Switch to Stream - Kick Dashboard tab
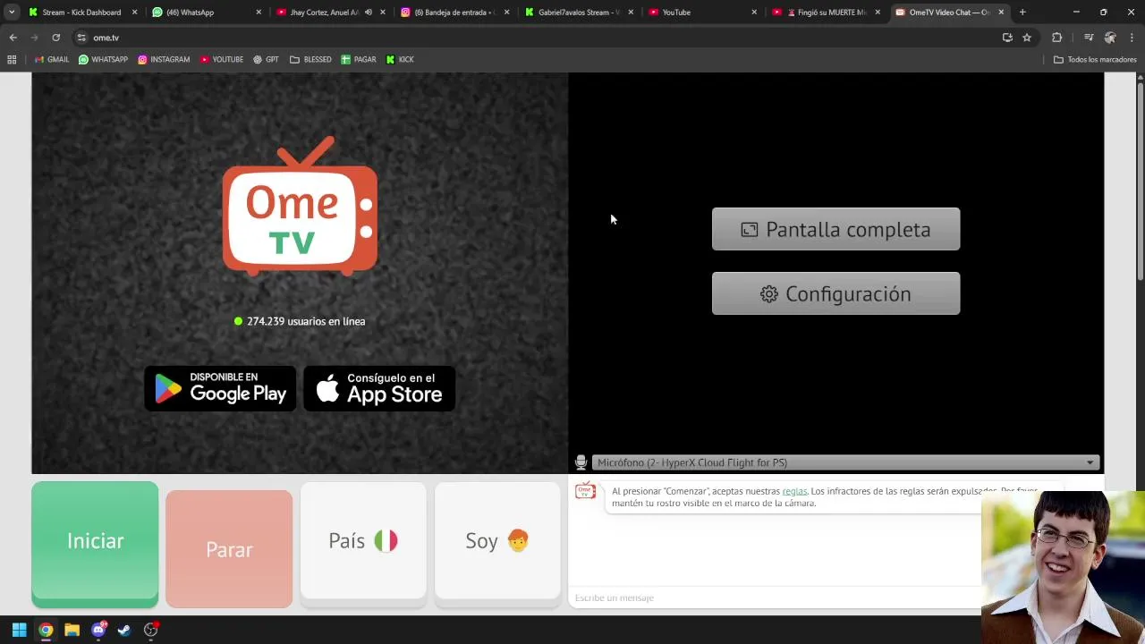Screen dimensions: 1145x644 (x=82, y=13)
